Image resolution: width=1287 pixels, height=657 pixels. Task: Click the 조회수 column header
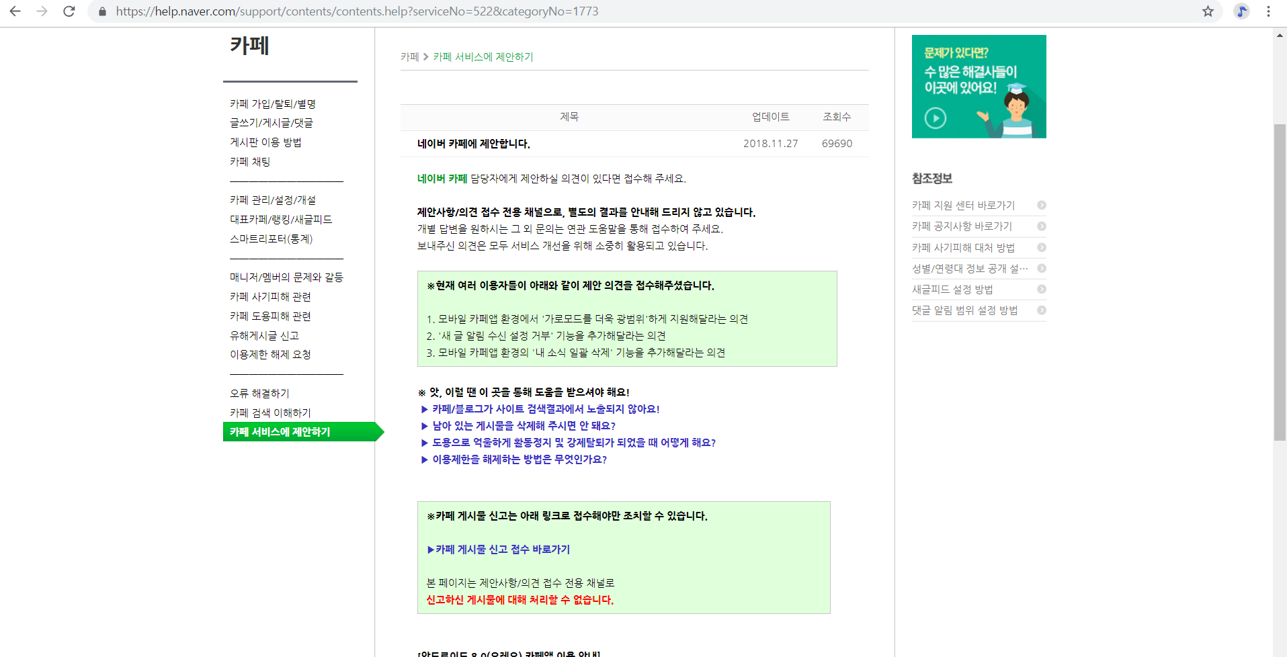point(837,117)
